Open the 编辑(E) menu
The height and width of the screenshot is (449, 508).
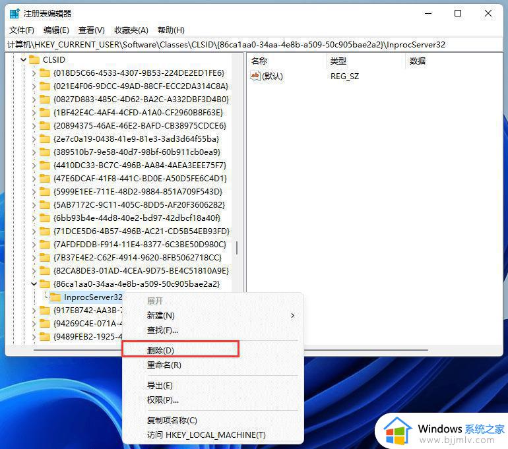[x=56, y=30]
